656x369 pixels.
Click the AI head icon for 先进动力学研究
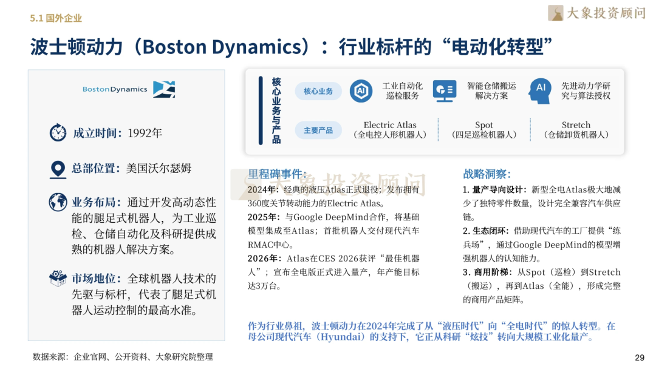(540, 90)
